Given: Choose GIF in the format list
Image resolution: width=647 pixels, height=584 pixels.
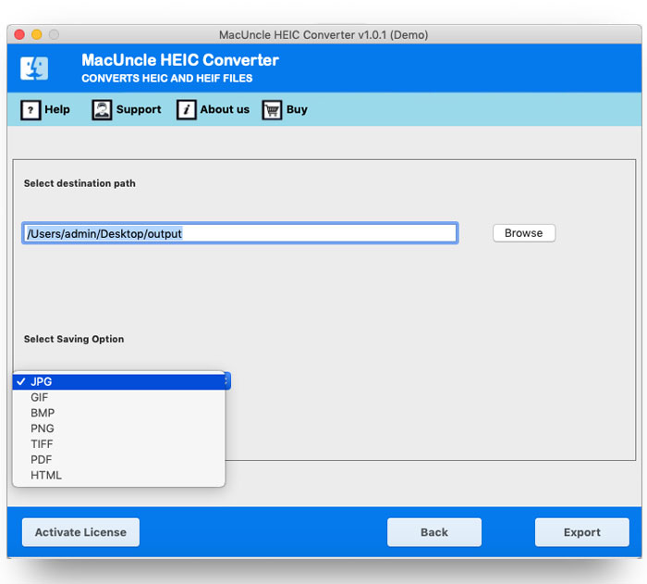Looking at the screenshot, I should pos(40,397).
